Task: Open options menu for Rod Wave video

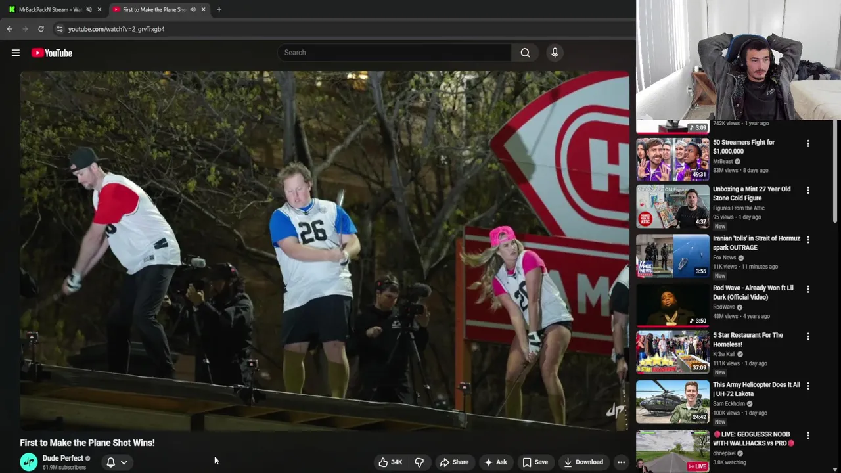Action: (808, 289)
